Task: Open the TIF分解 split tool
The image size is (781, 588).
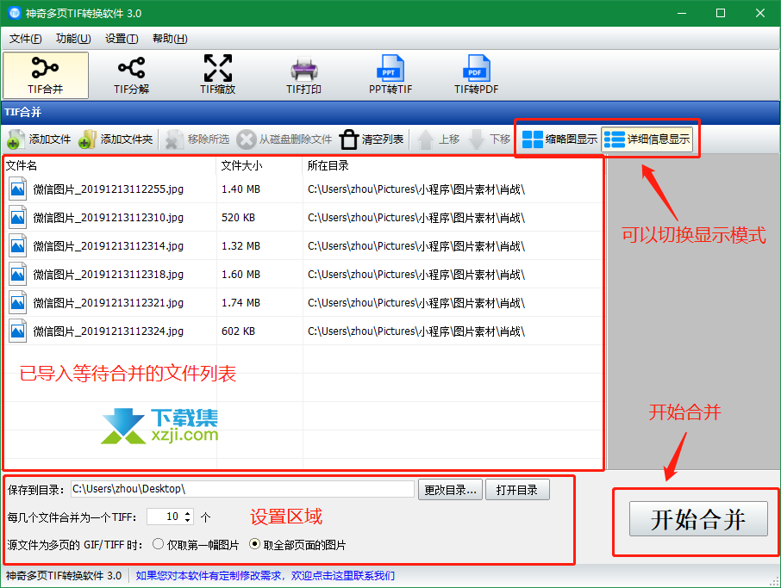Action: pos(132,75)
